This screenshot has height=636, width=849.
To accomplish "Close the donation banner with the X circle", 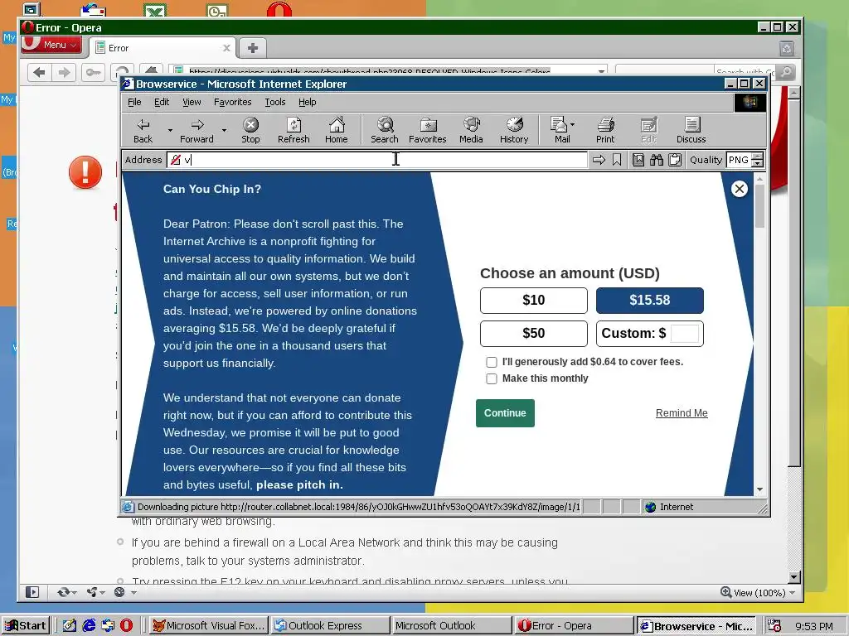I will 739,189.
